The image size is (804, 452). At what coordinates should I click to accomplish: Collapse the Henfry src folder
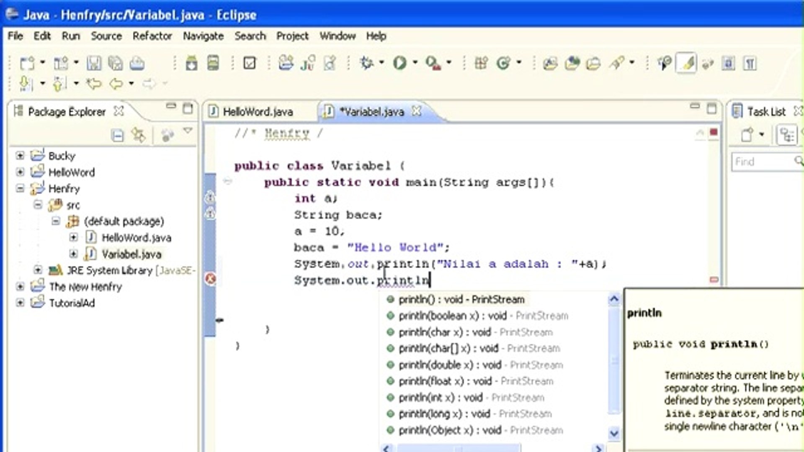click(x=38, y=205)
